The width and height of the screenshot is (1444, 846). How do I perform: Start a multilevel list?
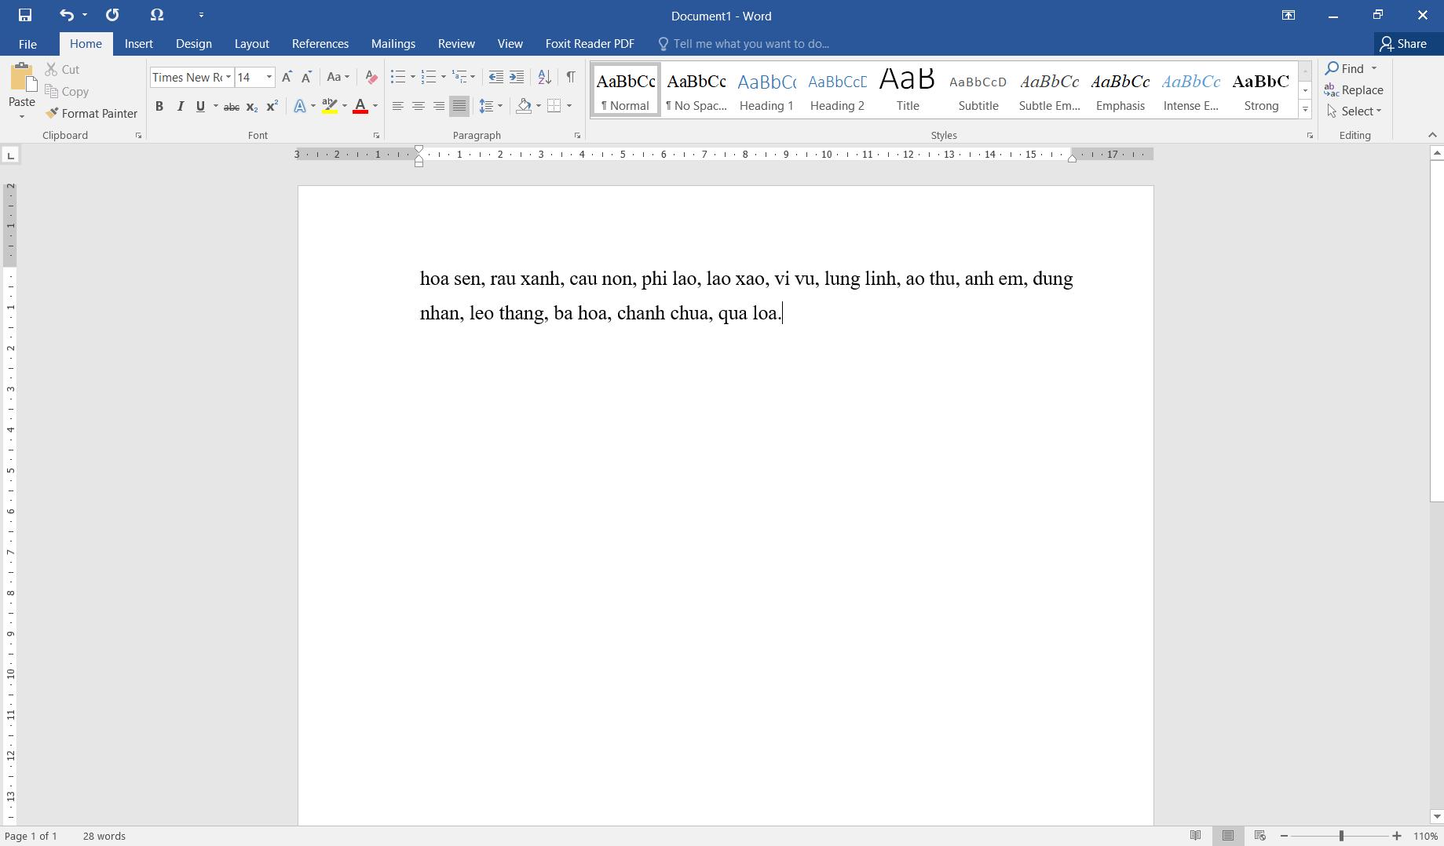pyautogui.click(x=459, y=77)
